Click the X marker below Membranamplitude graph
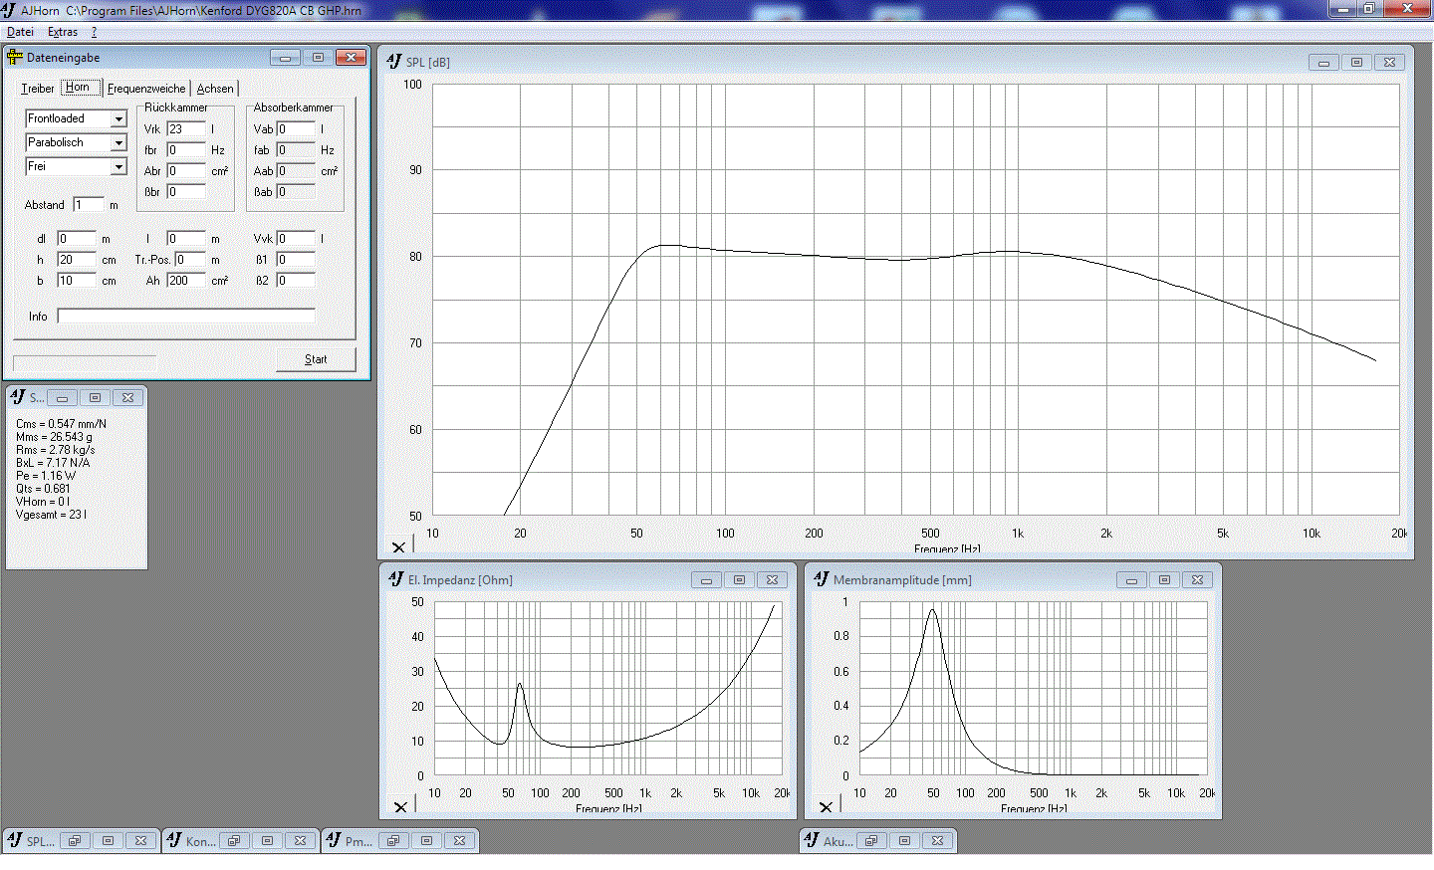 pos(826,806)
